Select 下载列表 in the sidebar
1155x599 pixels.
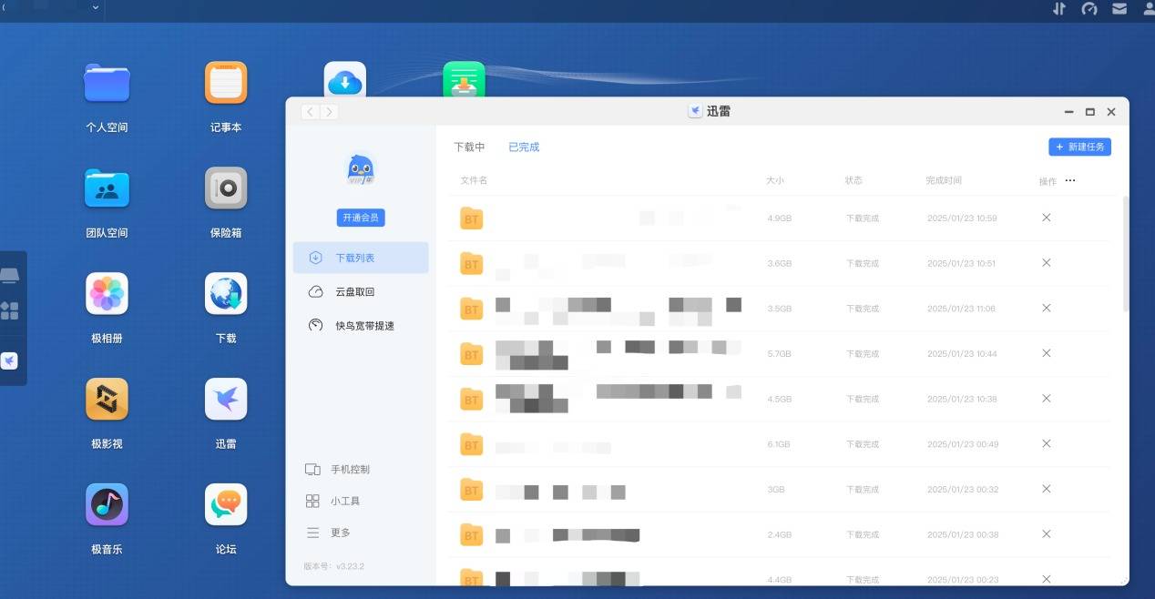click(361, 258)
